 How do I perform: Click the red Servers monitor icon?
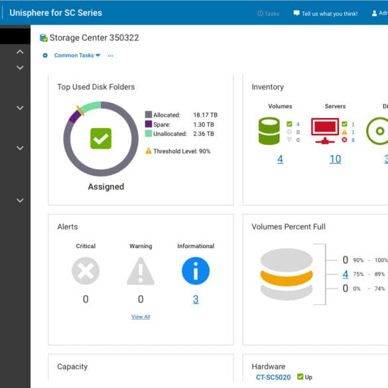coord(325,131)
